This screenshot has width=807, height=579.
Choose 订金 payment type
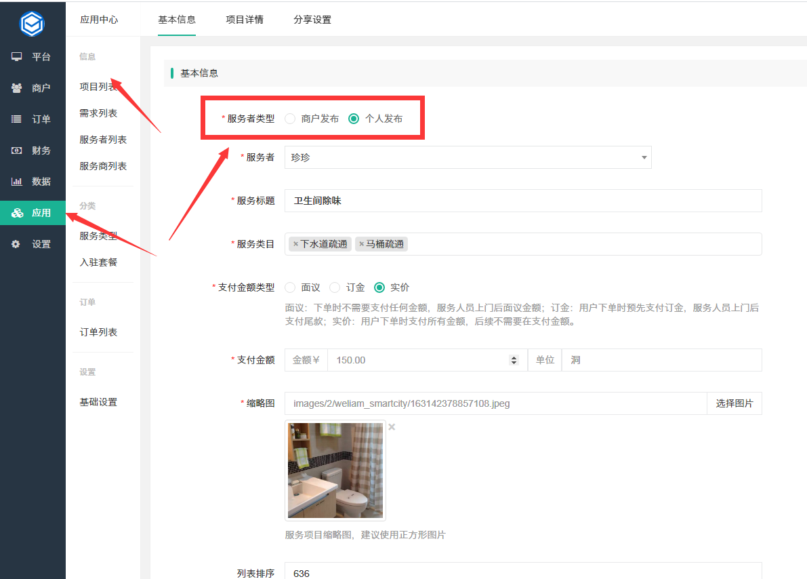coord(335,287)
